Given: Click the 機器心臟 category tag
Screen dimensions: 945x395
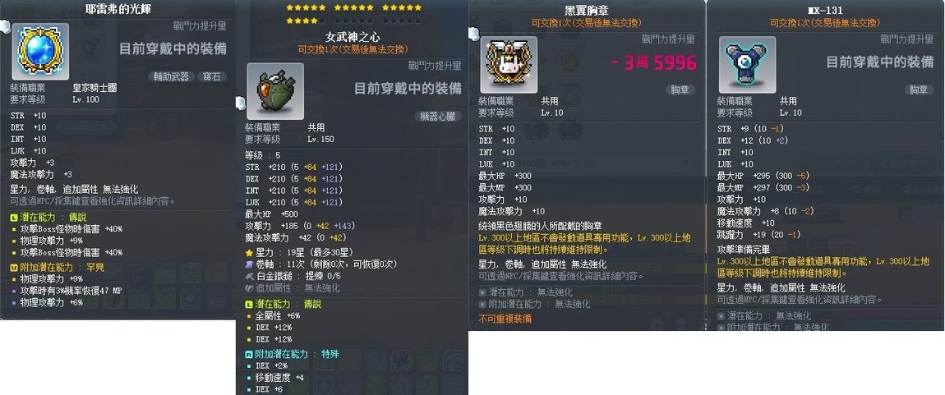Looking at the screenshot, I should (438, 117).
